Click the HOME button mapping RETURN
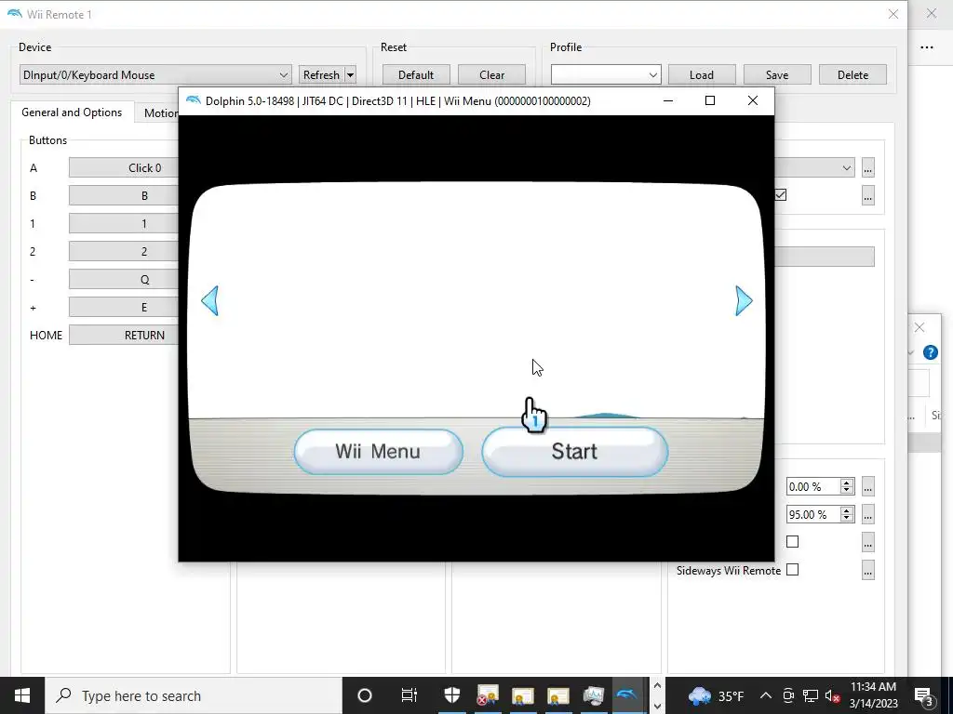 tap(124, 335)
